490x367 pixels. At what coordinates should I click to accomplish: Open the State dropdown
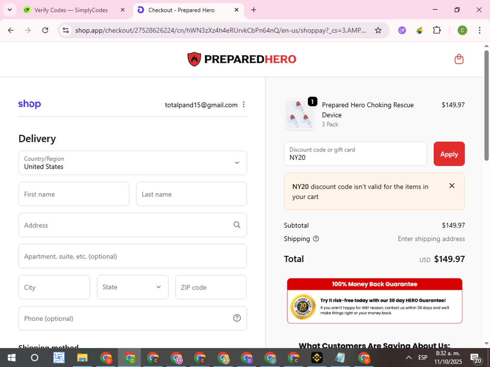coord(133,287)
